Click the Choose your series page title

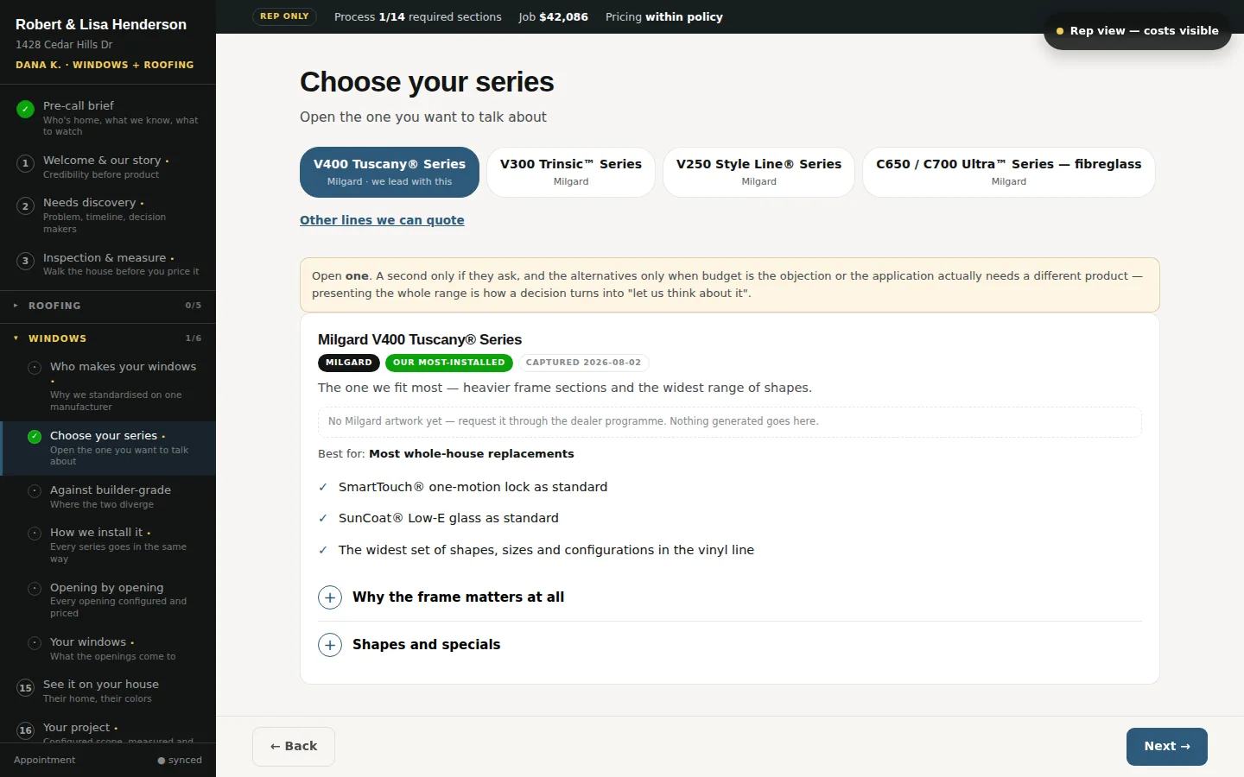[x=427, y=82]
